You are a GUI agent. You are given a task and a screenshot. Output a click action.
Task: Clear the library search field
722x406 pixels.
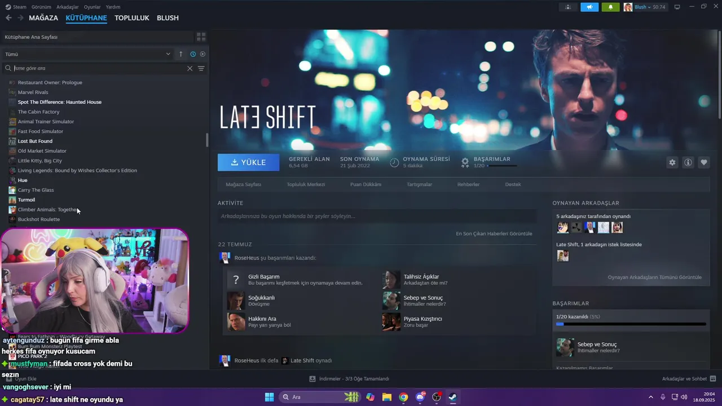(190, 68)
